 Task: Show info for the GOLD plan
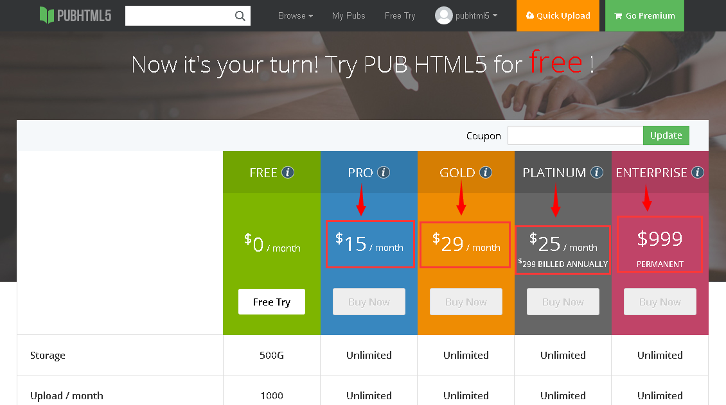point(485,173)
